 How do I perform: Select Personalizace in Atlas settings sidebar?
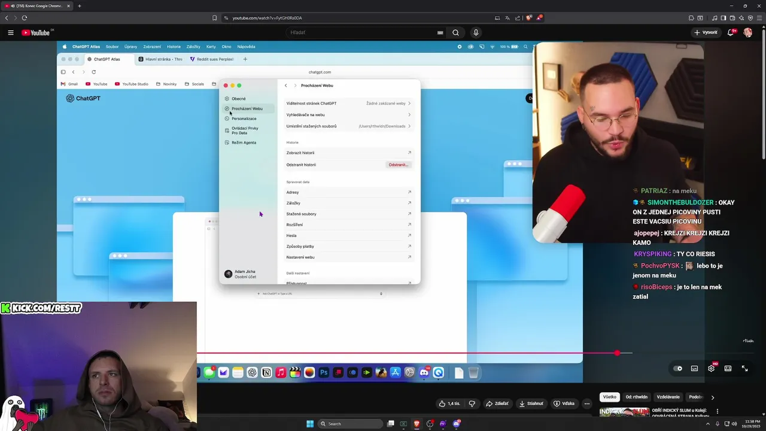click(244, 119)
